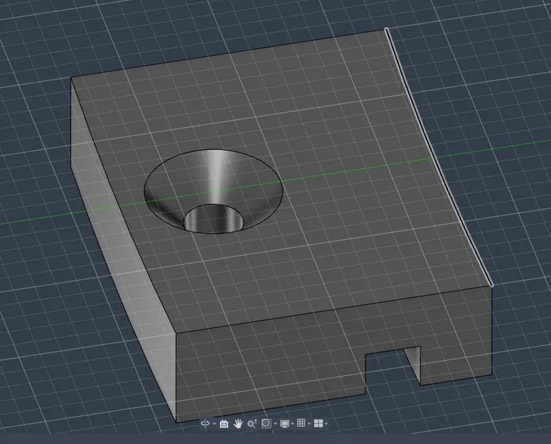Select the inner cylindrical hole bore

[x=214, y=220]
